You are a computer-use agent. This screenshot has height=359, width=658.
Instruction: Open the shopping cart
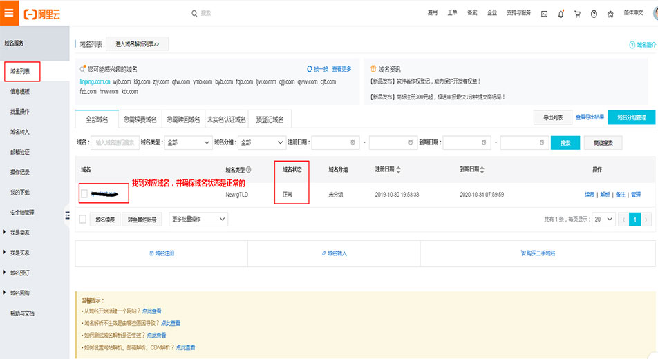pyautogui.click(x=577, y=13)
